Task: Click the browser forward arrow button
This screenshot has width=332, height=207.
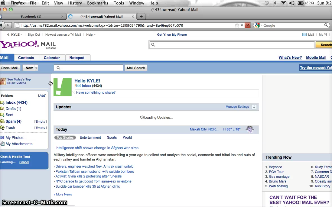Action: click(x=8, y=25)
